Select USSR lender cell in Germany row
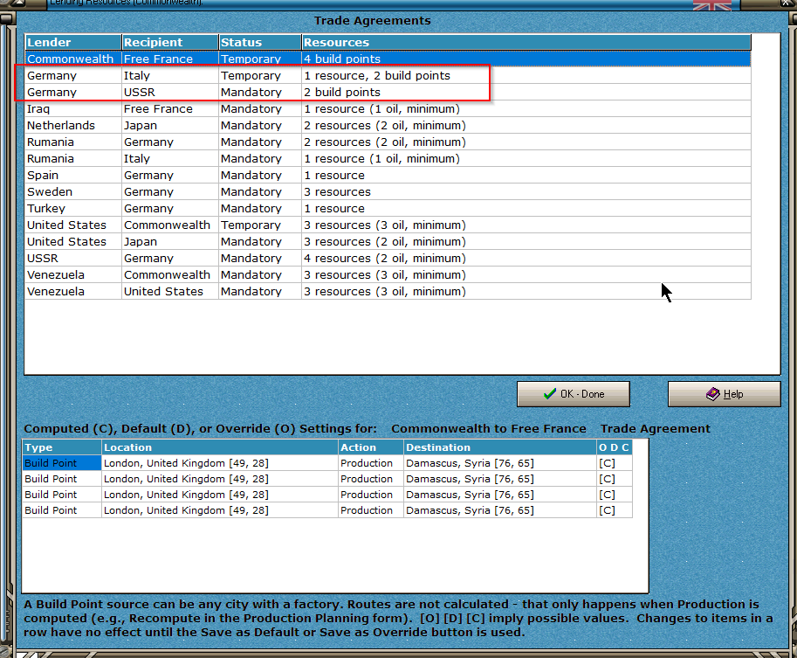This screenshot has width=797, height=658. pos(73,259)
